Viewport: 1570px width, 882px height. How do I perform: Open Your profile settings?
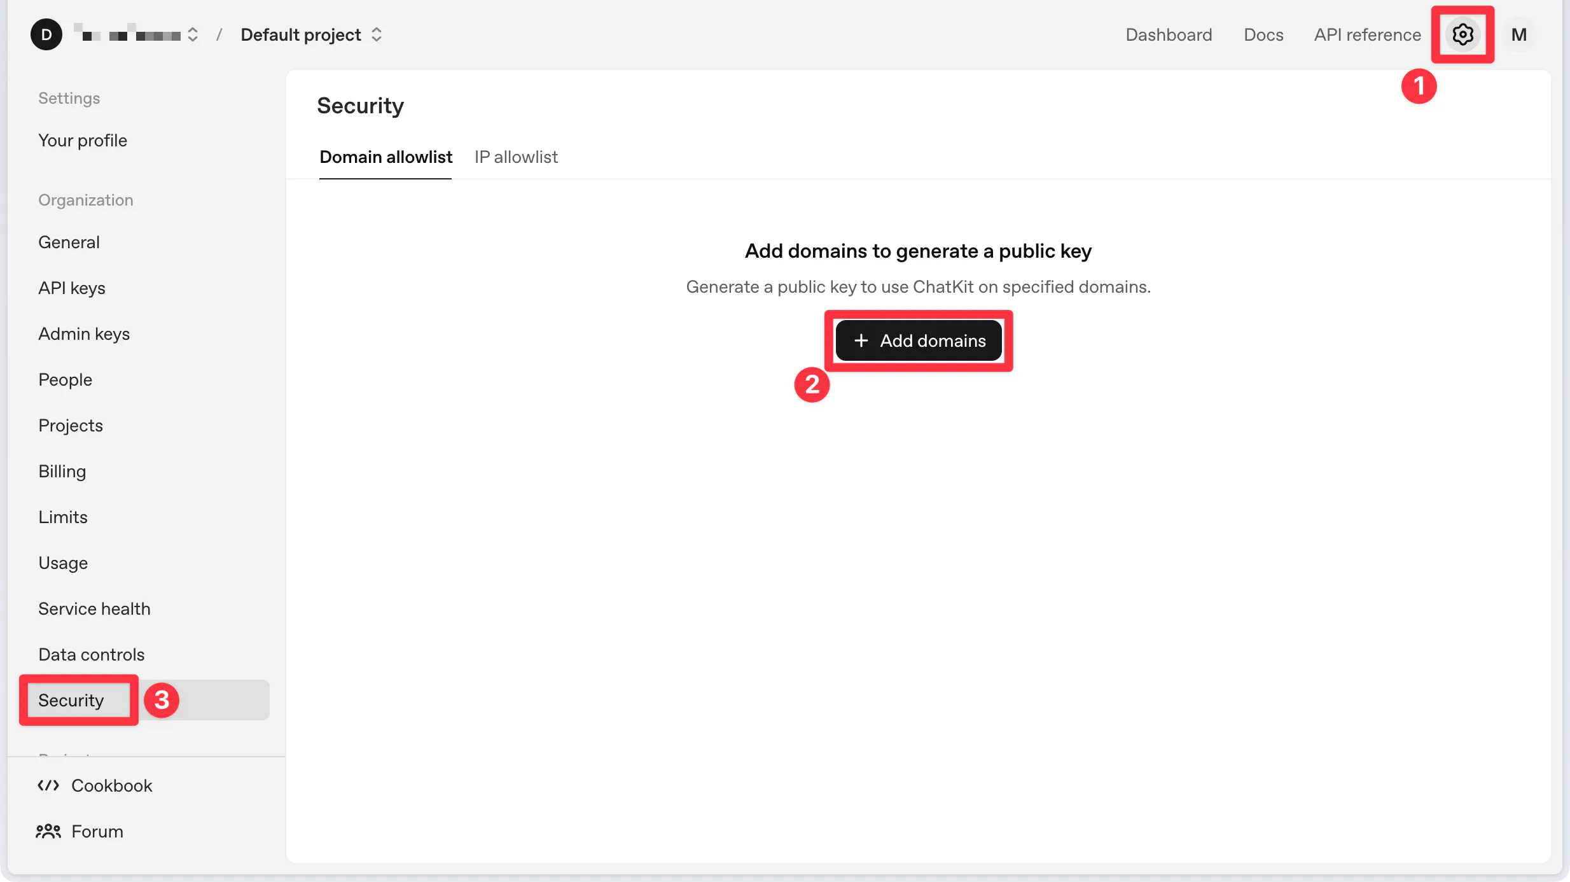[83, 140]
